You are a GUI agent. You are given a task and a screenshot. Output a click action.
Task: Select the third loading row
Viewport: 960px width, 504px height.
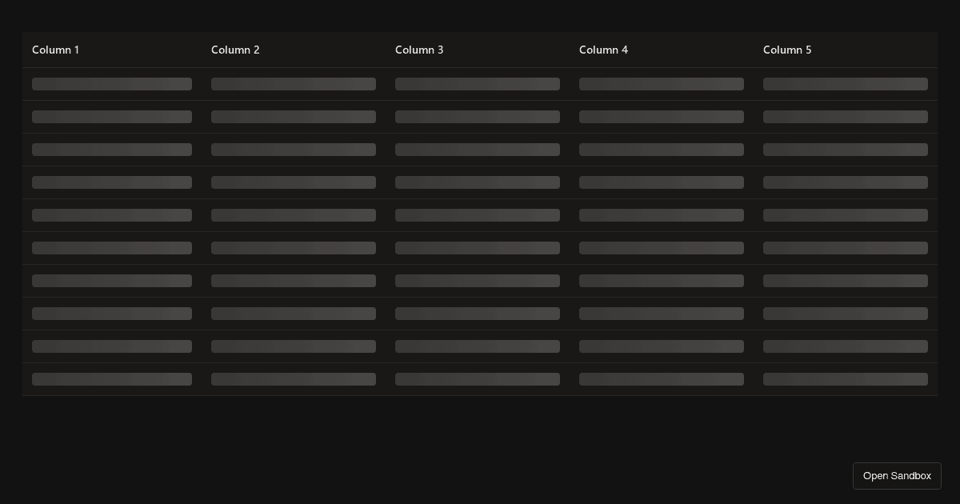[x=480, y=150]
